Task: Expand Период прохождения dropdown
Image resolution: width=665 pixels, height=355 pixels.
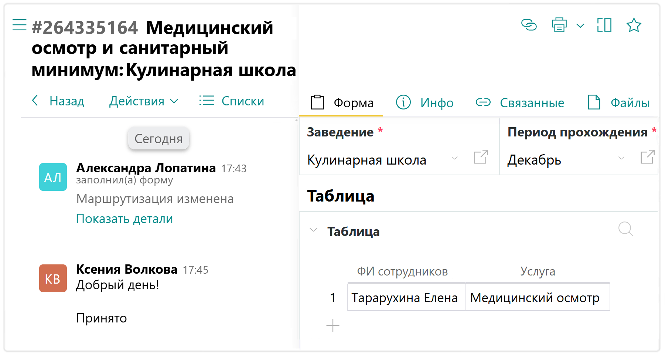Action: [x=621, y=158]
